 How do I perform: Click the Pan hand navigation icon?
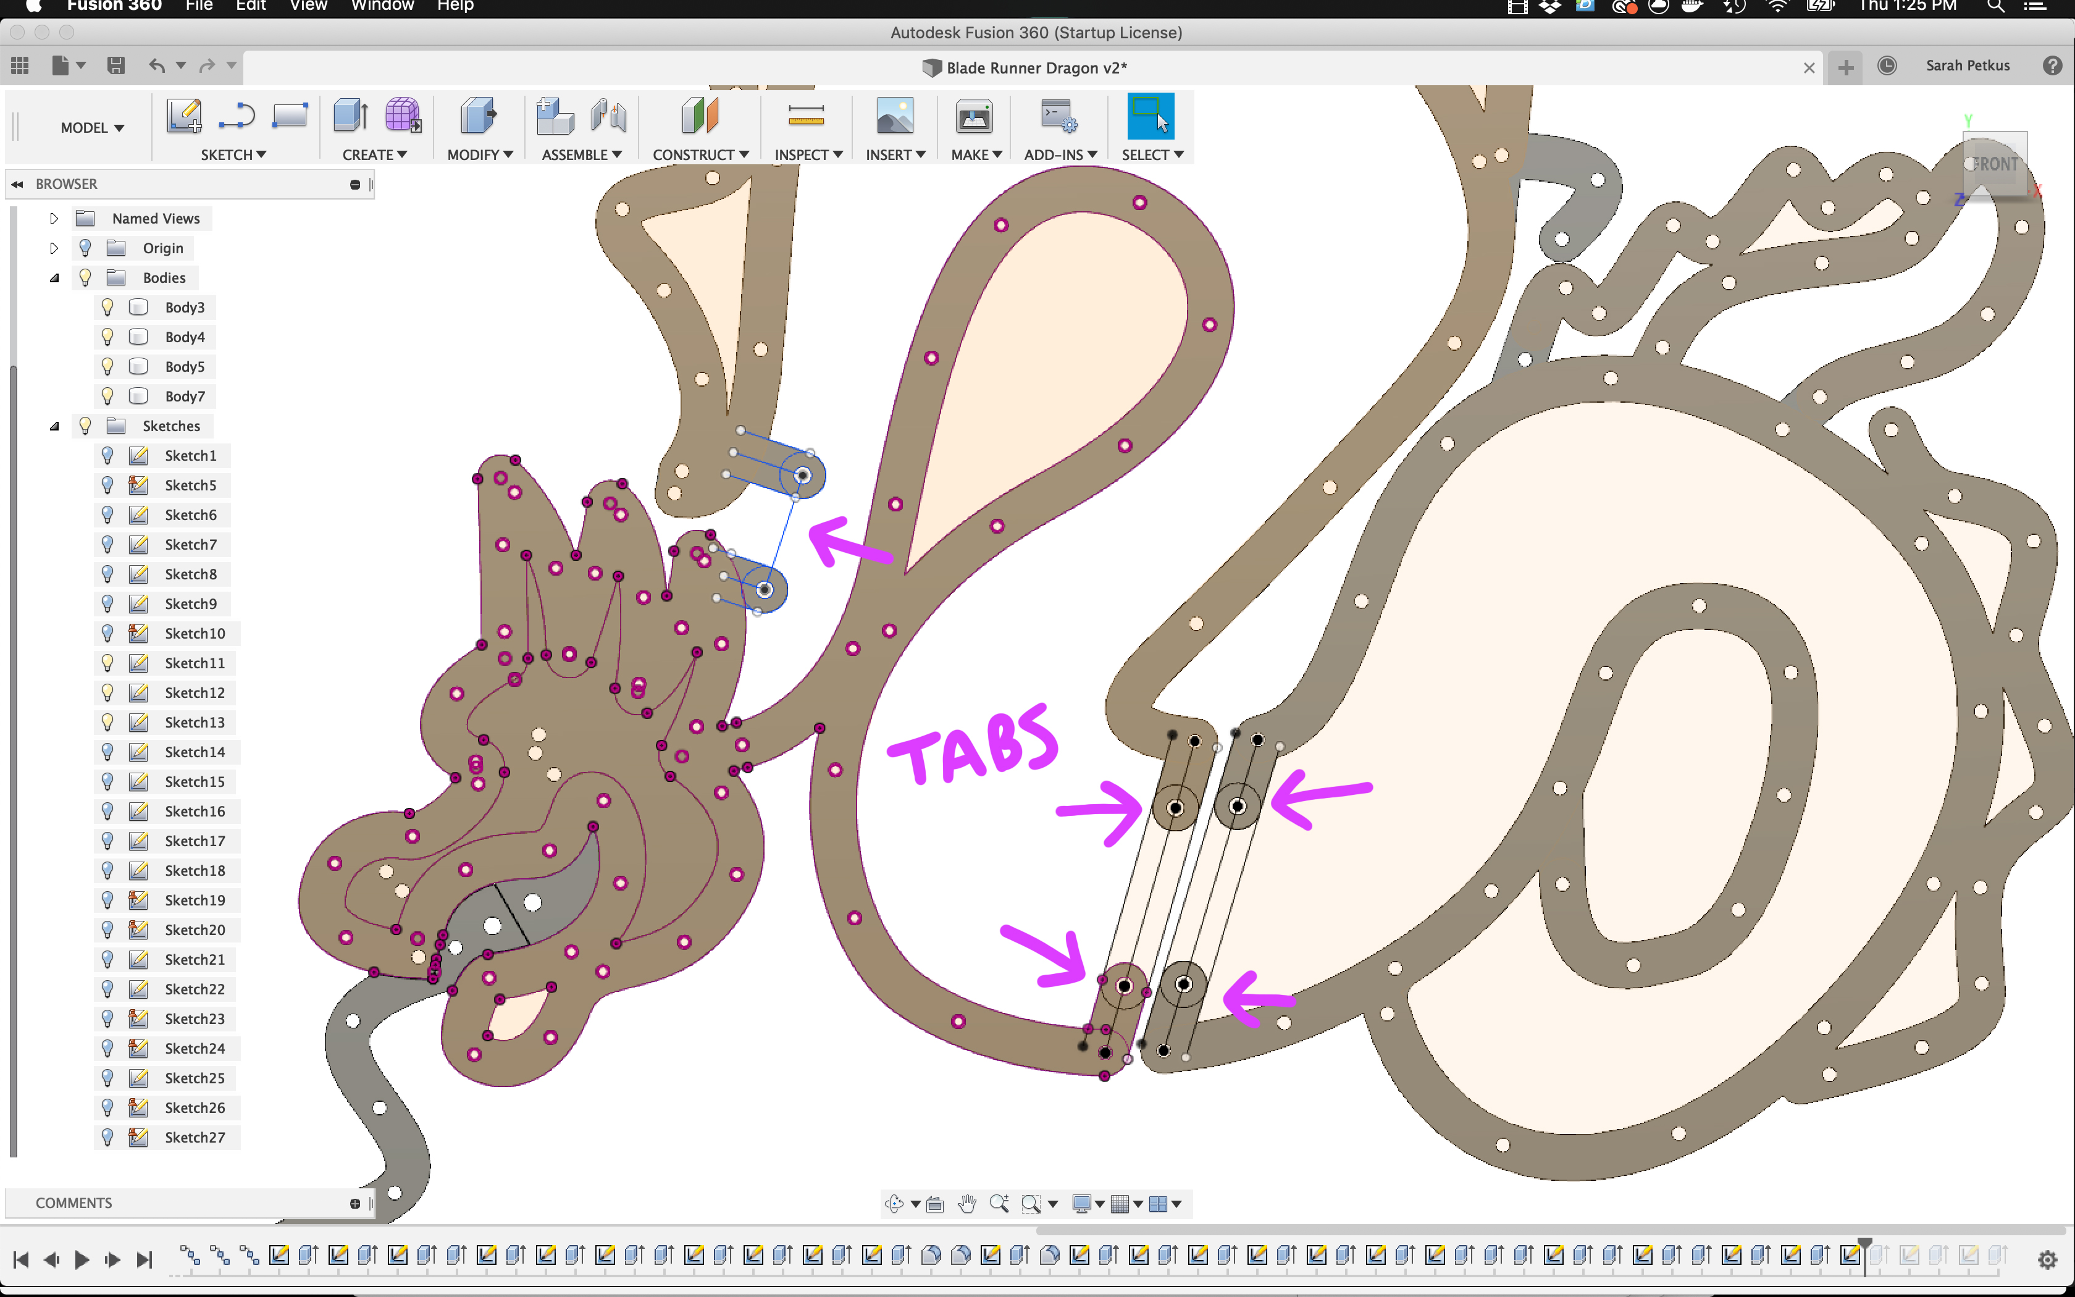point(967,1204)
